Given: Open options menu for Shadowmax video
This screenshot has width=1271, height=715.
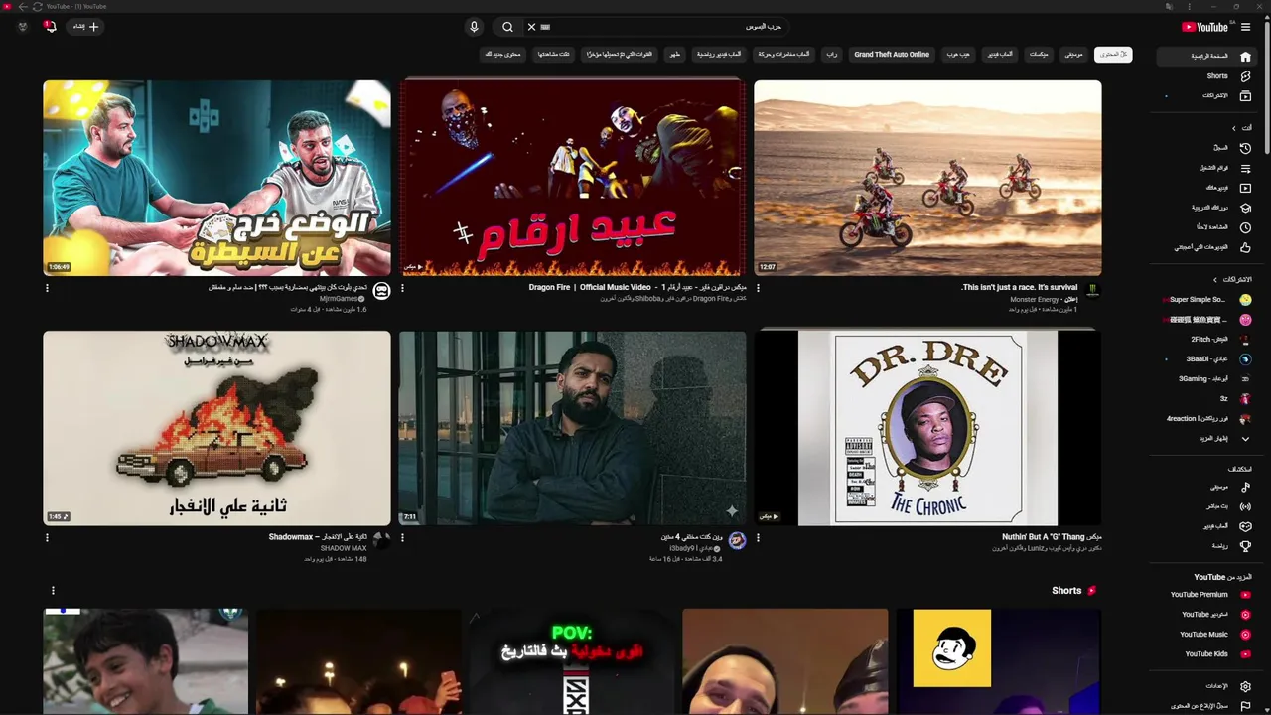Looking at the screenshot, I should (x=47, y=538).
